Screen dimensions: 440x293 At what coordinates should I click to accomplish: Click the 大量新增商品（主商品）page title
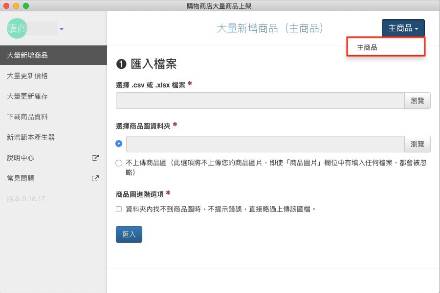pos(270,28)
